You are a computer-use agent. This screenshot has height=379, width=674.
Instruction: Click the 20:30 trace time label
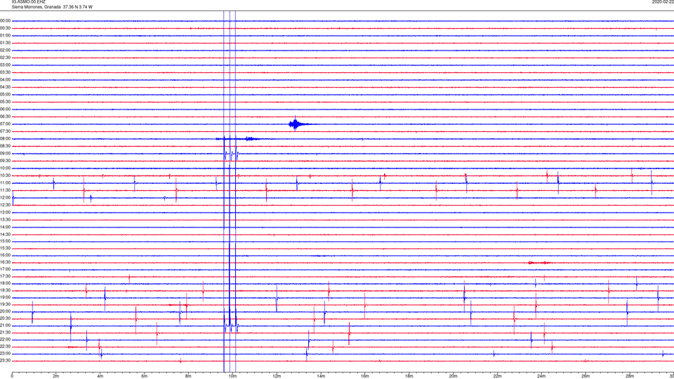(x=5, y=319)
